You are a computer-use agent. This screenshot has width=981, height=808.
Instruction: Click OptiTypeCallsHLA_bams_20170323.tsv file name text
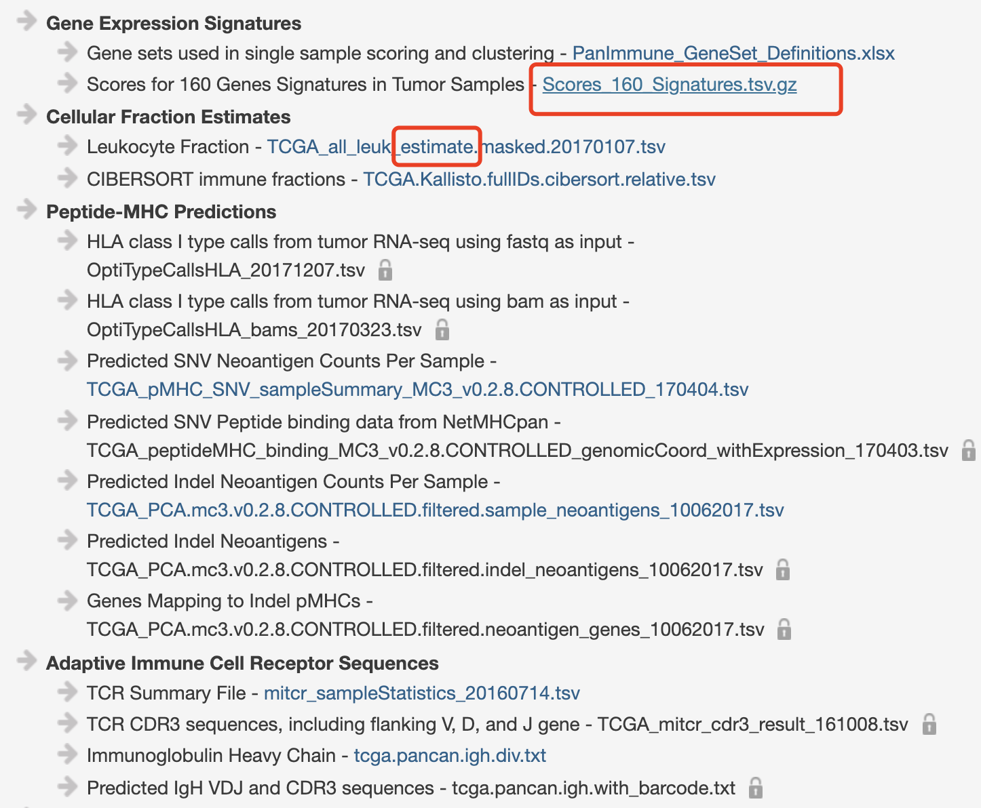(x=254, y=330)
